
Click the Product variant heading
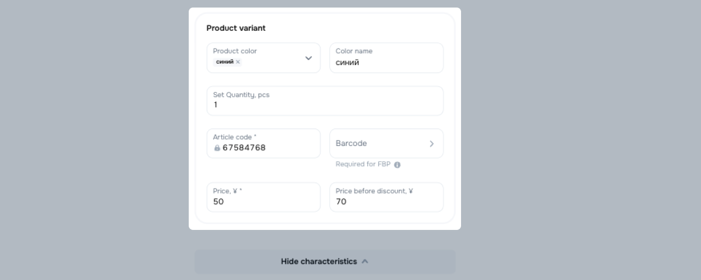tap(236, 28)
